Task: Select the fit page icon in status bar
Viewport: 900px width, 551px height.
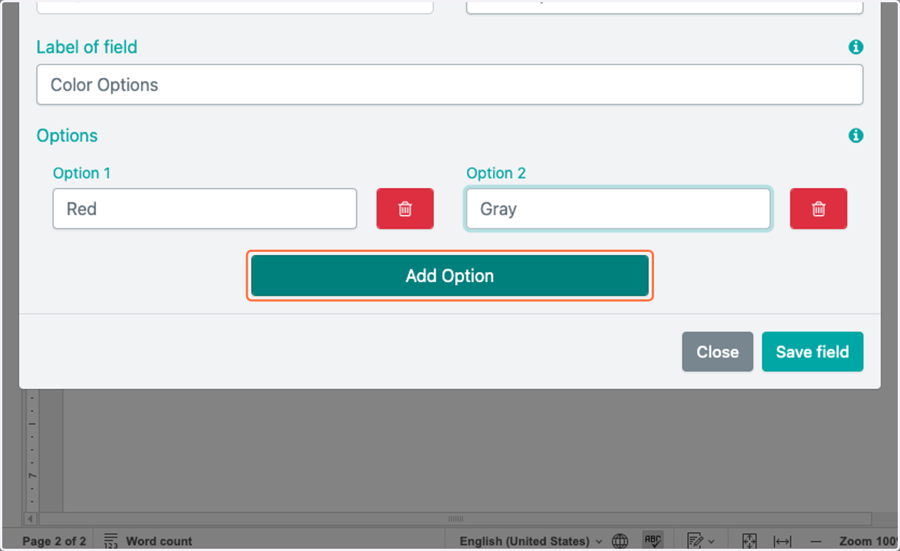Action: click(x=748, y=541)
